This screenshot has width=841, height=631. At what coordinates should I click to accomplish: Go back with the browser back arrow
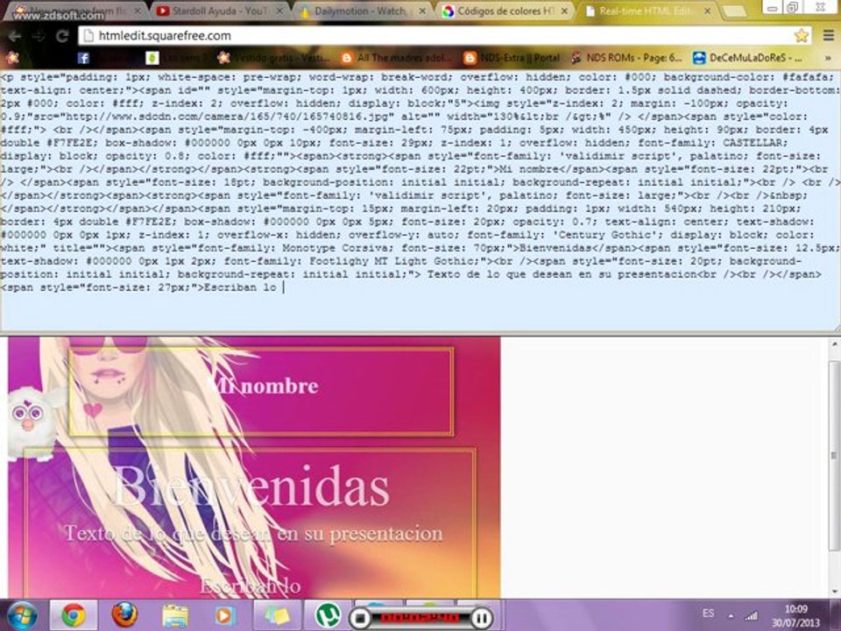15,36
